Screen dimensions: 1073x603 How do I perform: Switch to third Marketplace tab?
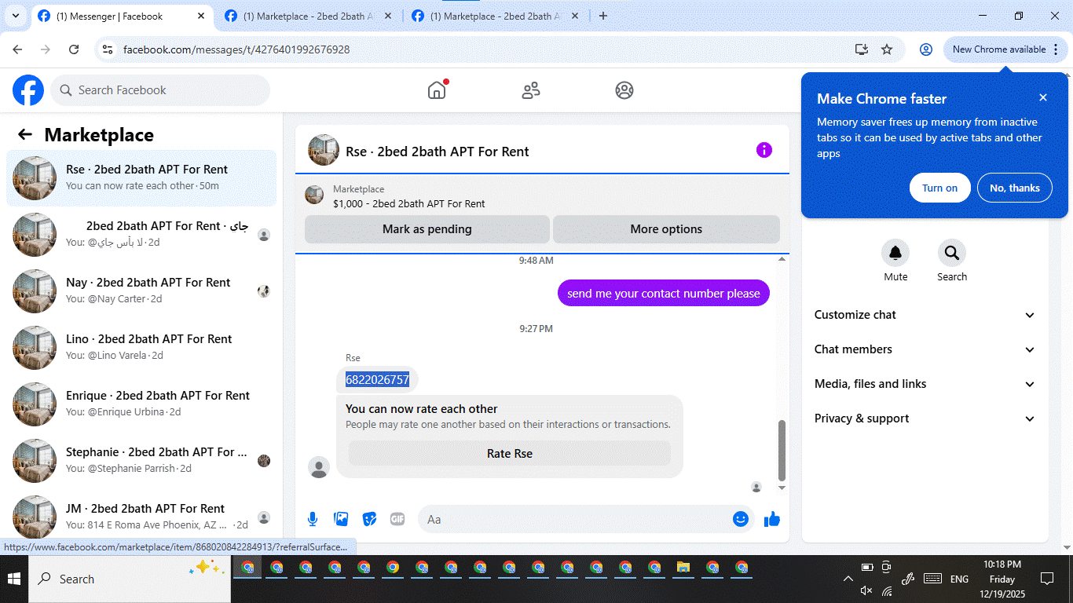click(x=495, y=16)
